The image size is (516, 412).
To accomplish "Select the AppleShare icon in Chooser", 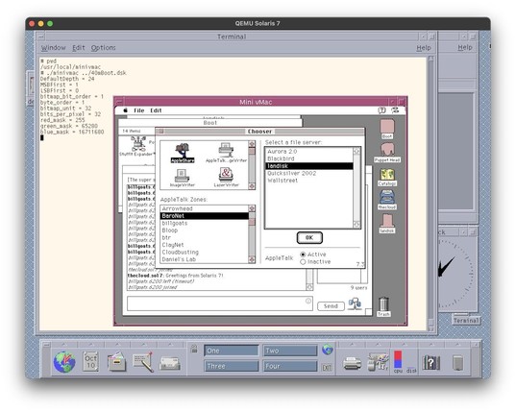I will pos(183,153).
